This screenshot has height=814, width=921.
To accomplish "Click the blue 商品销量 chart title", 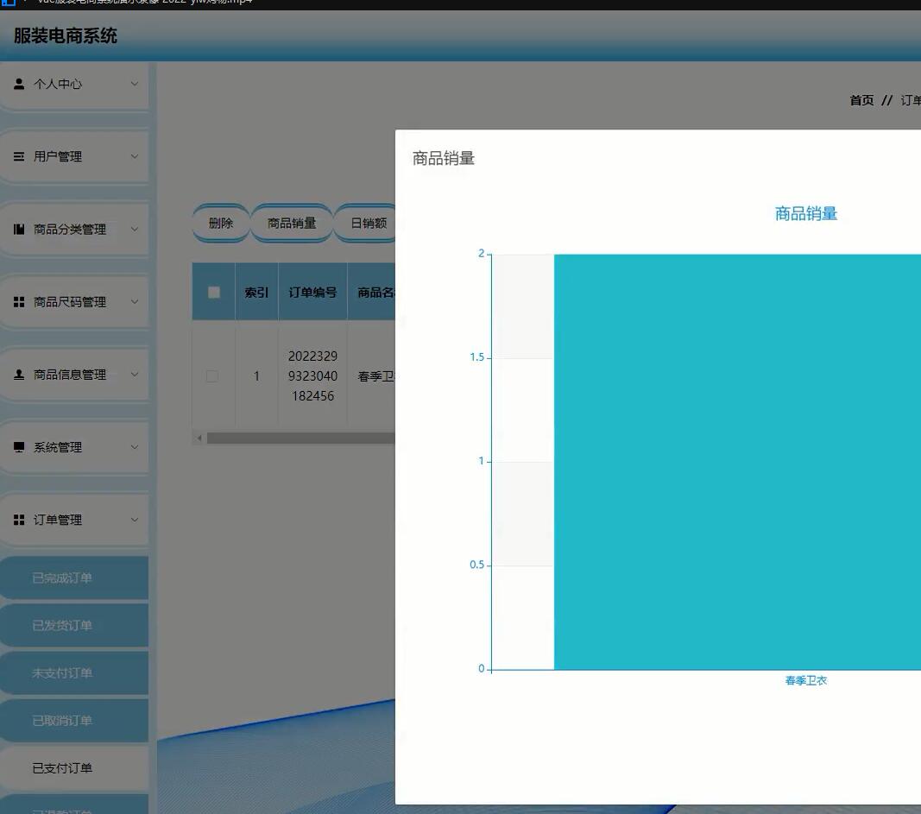I will [806, 213].
